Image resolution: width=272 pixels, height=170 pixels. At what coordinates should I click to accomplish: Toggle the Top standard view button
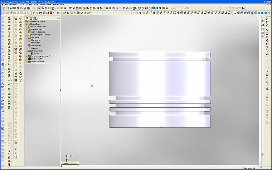[252, 13]
